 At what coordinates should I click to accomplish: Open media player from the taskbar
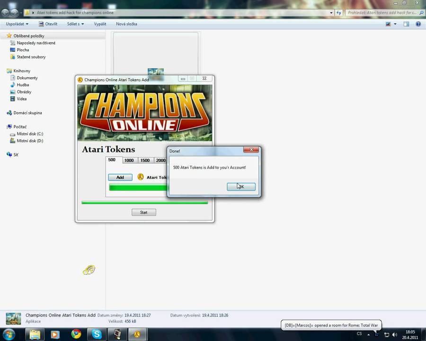click(55, 334)
